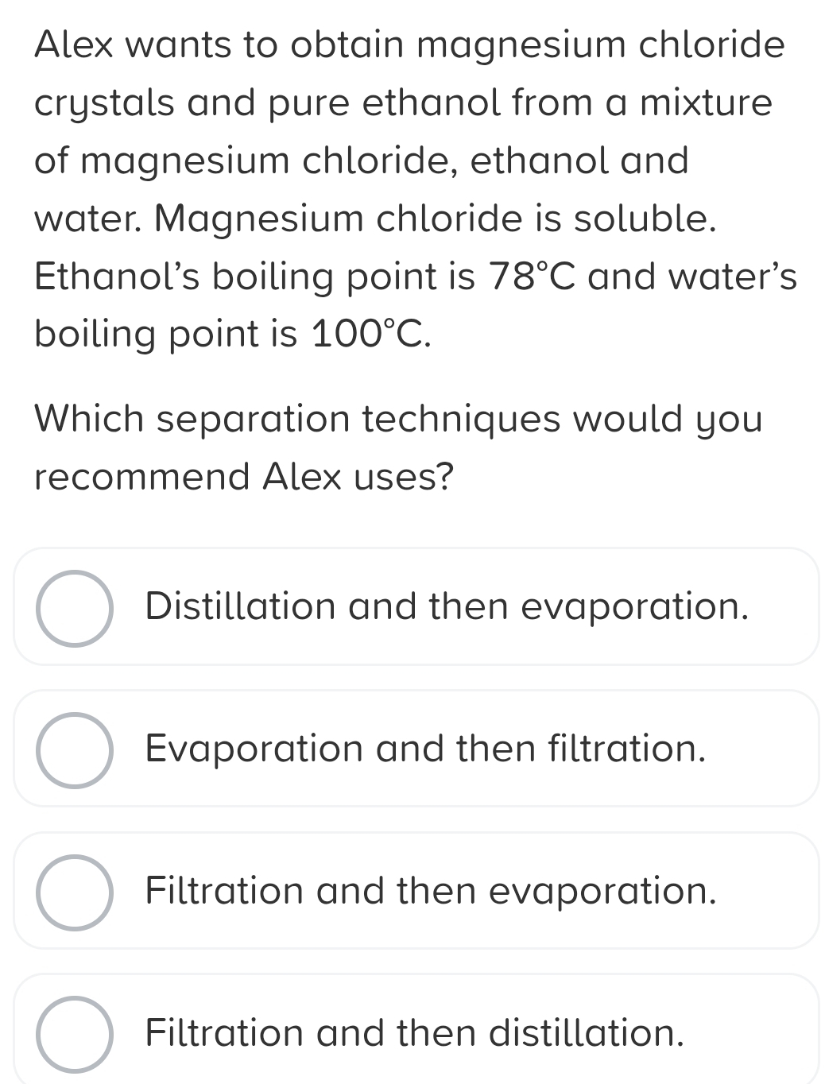
Task: Select the 'Distillation and then evaporation' radio button
Action: (74, 608)
